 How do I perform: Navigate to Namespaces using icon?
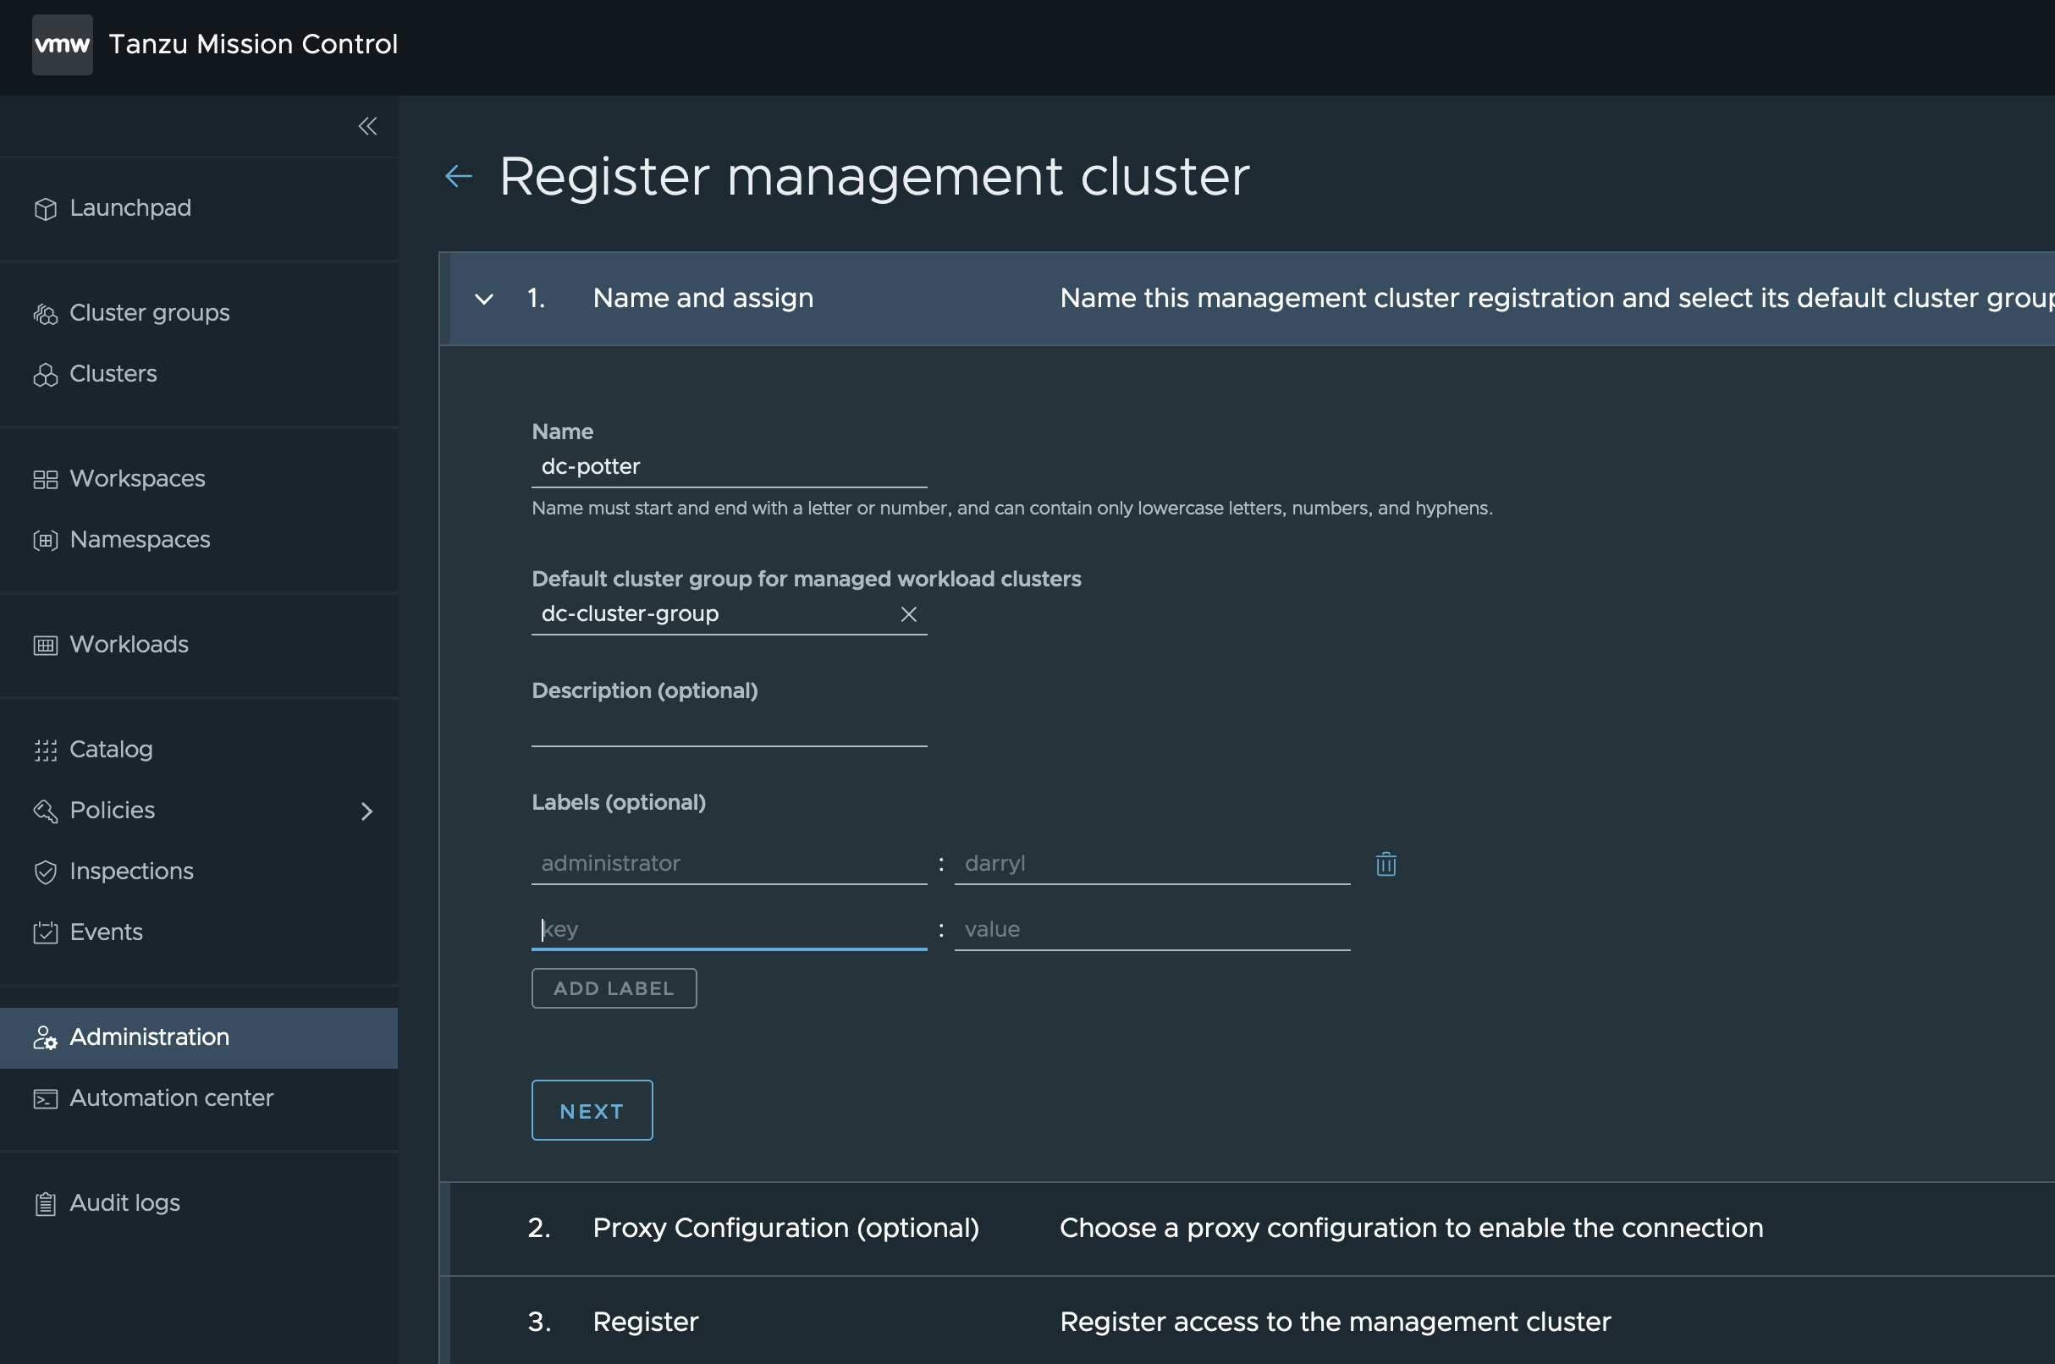tap(42, 537)
